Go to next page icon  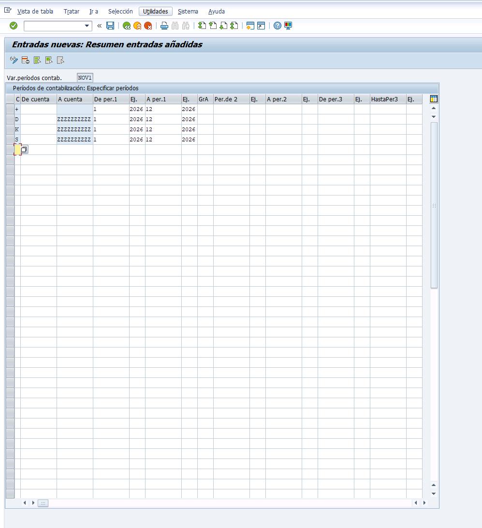point(223,26)
